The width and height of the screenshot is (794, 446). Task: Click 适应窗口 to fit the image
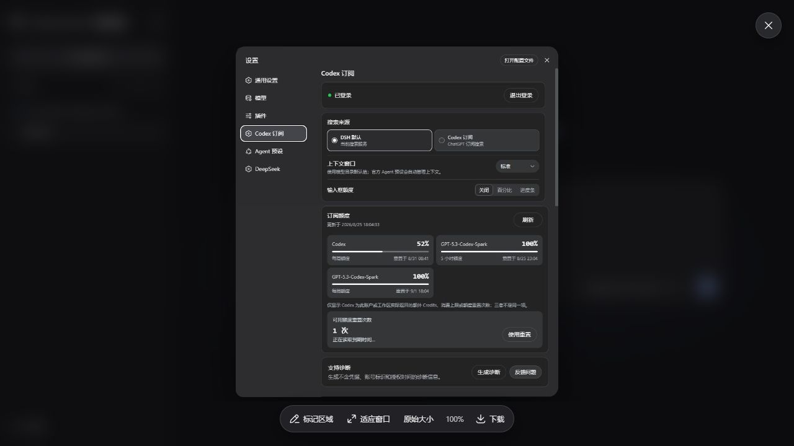pos(368,419)
